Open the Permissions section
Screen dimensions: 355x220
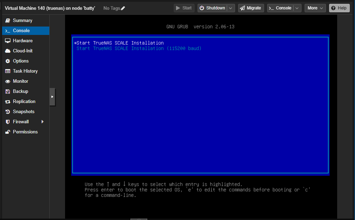pyautogui.click(x=25, y=132)
